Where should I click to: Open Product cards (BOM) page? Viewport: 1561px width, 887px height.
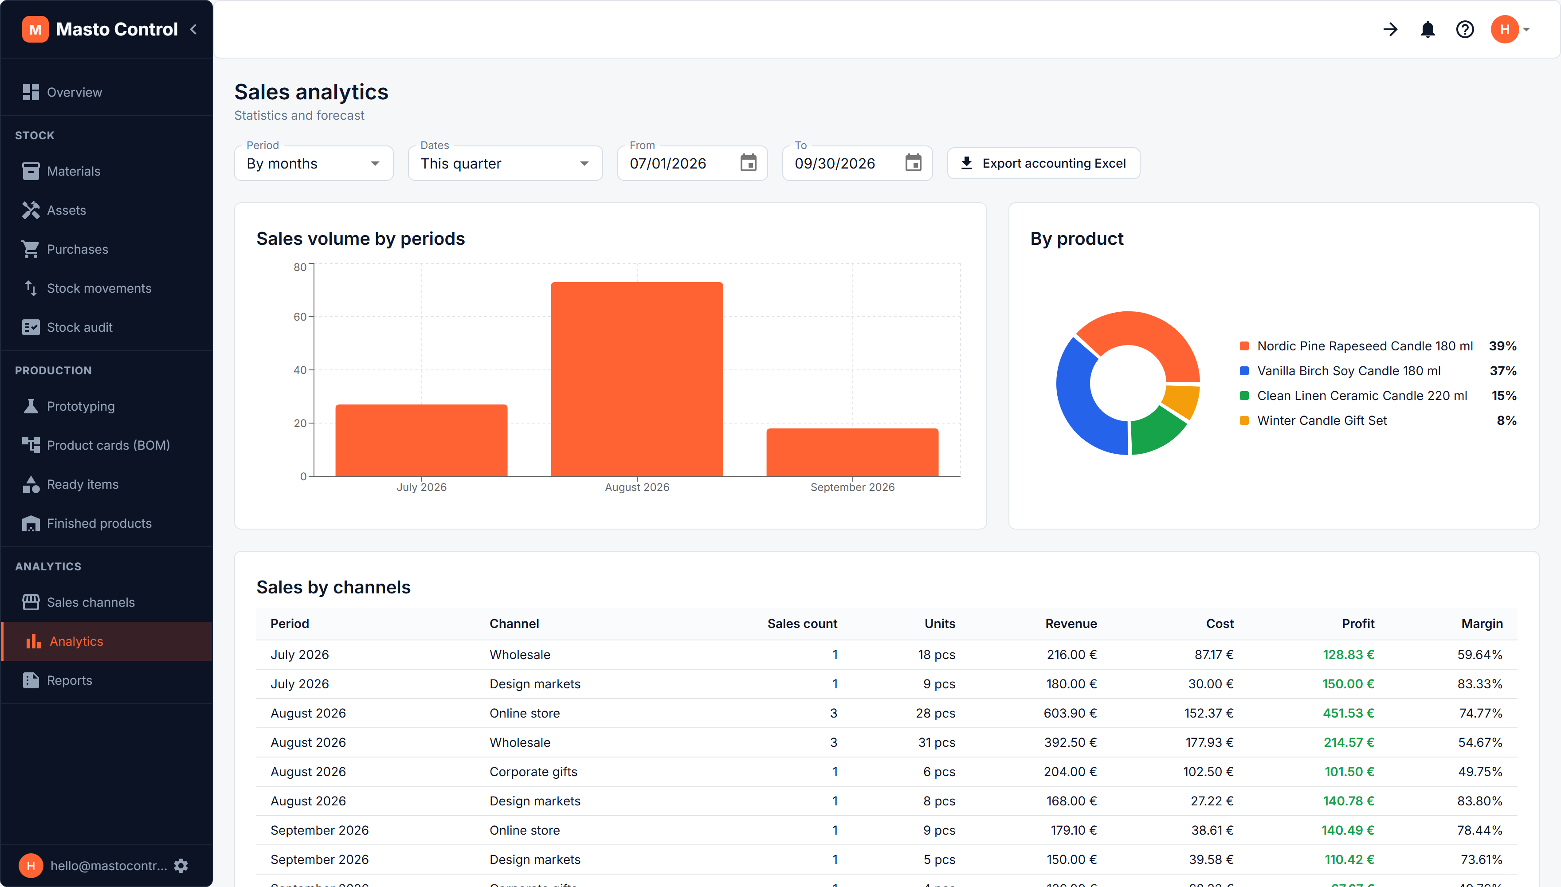click(106, 445)
